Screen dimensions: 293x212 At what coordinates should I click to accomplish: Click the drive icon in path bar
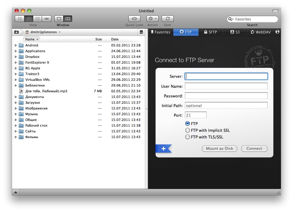[141, 32]
